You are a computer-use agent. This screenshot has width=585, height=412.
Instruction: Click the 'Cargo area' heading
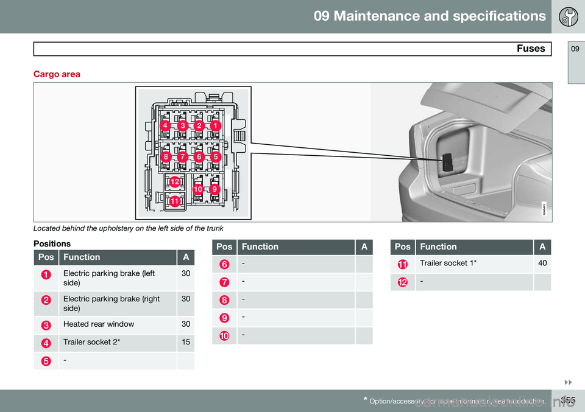coord(57,74)
